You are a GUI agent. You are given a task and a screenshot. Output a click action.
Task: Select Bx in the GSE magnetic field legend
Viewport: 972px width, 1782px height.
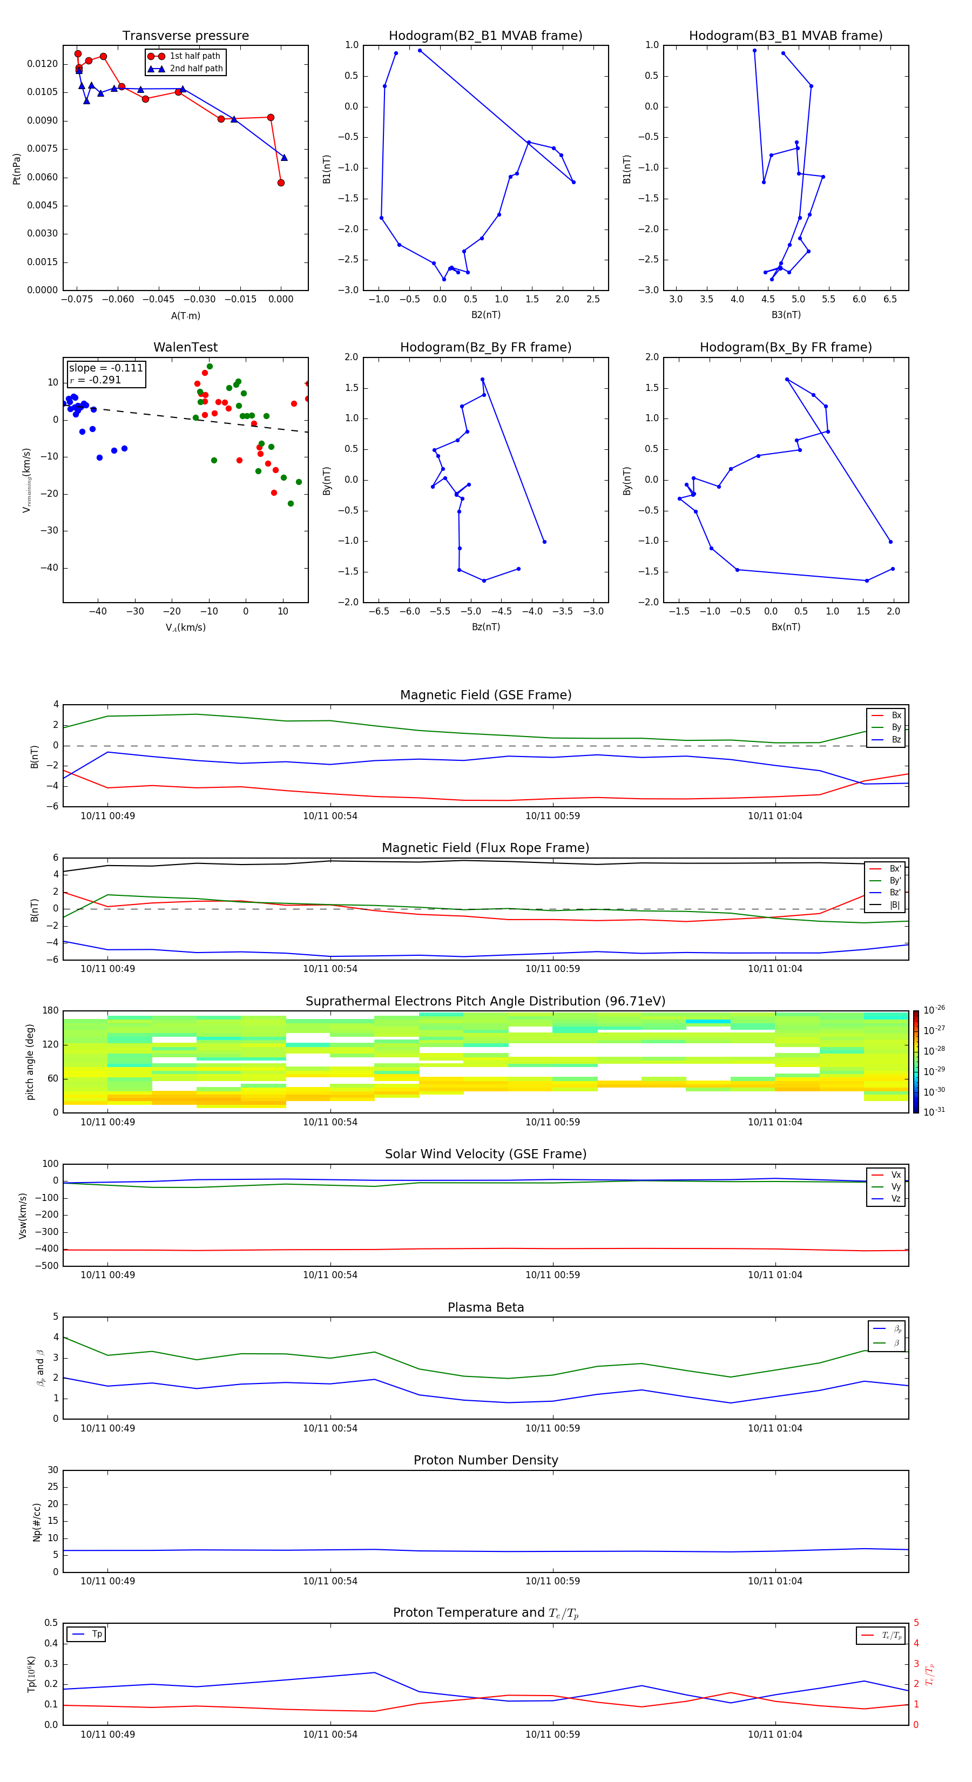pos(886,715)
